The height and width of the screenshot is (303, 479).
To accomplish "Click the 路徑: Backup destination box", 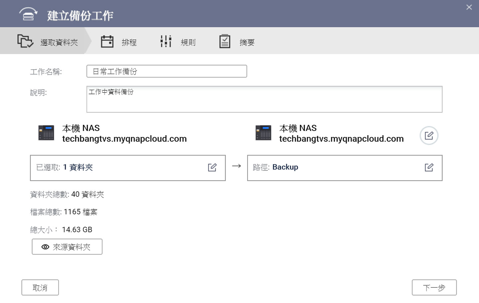I will coord(345,168).
